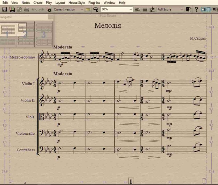Toggle the Keypad window button
The image size is (218, 185).
[209, 9]
